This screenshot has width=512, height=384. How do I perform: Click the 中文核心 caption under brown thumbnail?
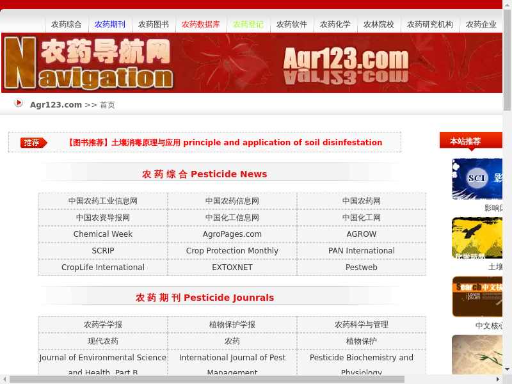tap(489, 326)
